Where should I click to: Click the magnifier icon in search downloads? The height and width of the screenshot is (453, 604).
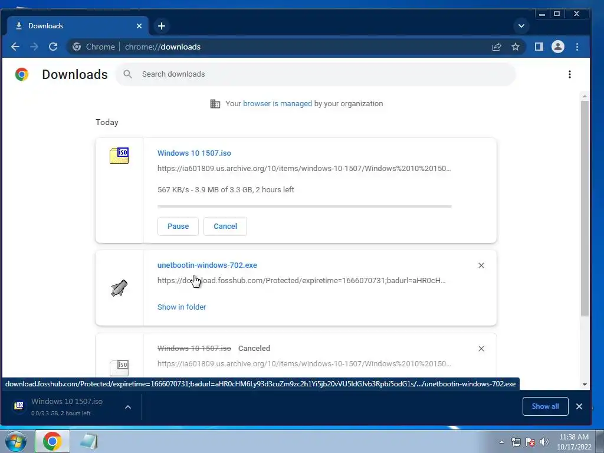pyautogui.click(x=127, y=74)
